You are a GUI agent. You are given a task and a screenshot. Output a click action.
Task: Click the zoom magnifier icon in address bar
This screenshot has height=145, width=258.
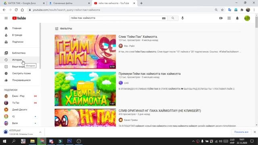tap(216, 10)
